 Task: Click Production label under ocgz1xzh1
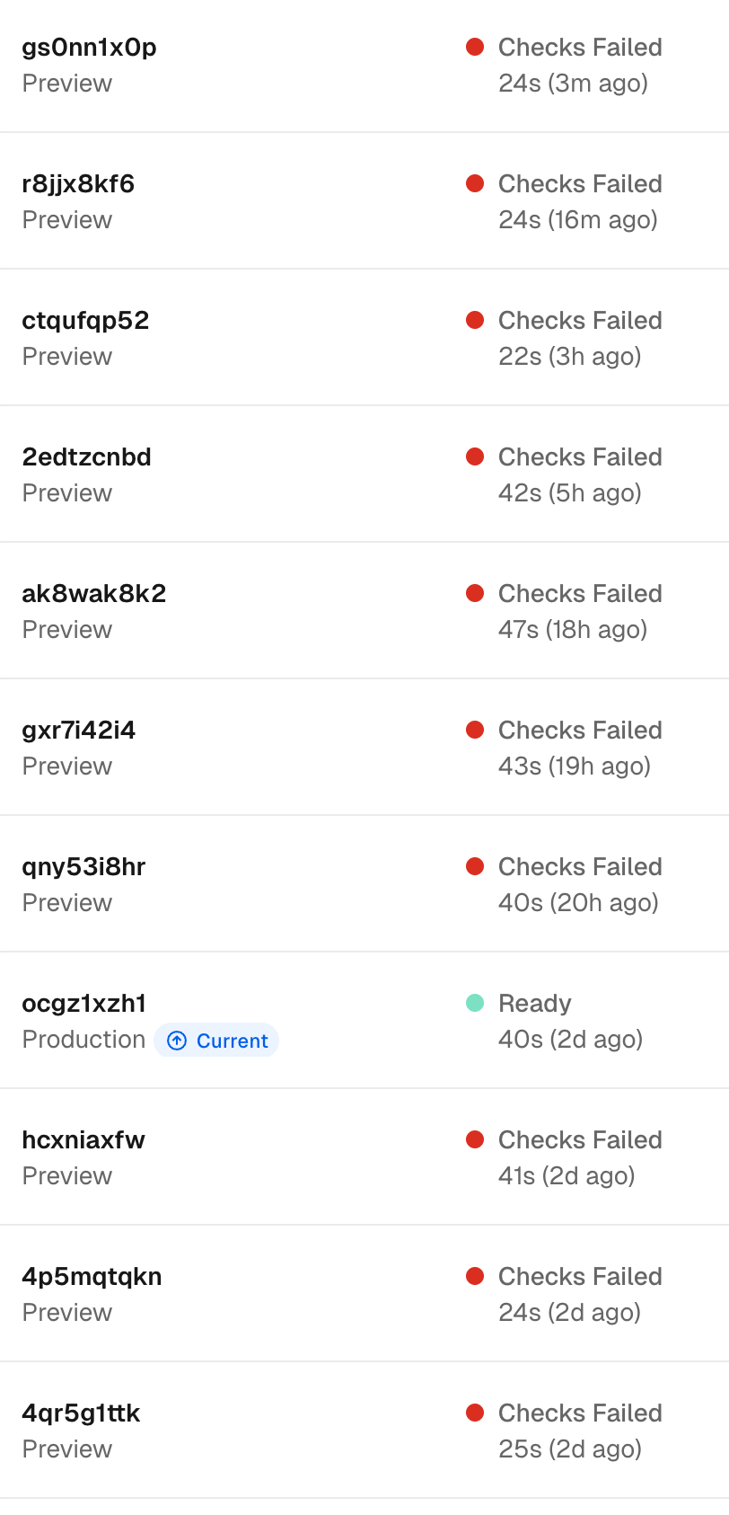(83, 1040)
